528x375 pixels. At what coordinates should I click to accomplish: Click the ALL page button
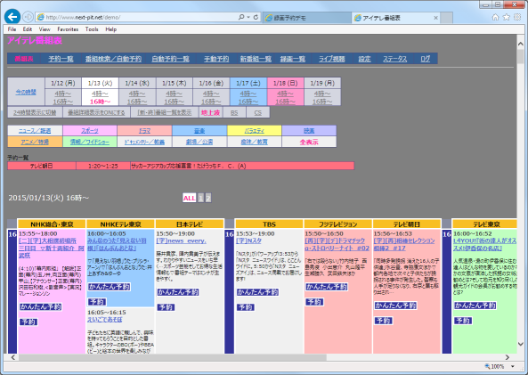[x=190, y=198]
